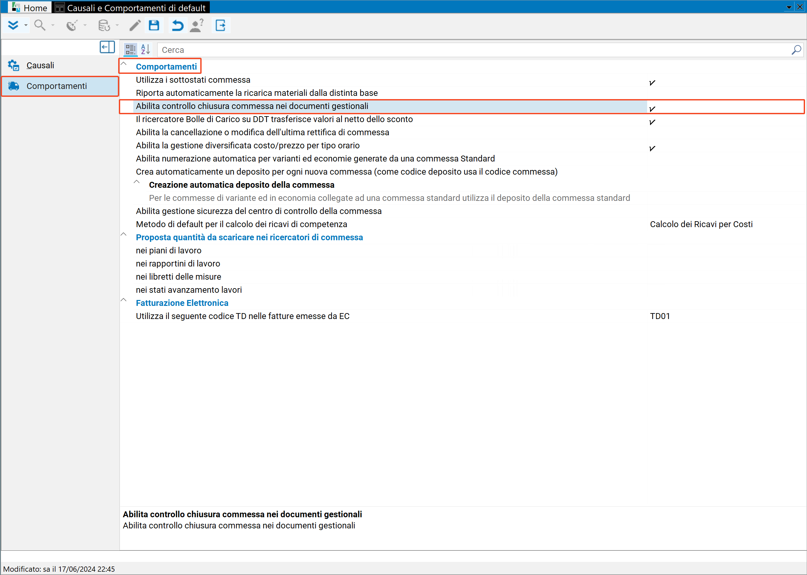Toggle 'gestione diversificata costo/prezzo' checkmark
This screenshot has height=575, width=807.
click(652, 148)
